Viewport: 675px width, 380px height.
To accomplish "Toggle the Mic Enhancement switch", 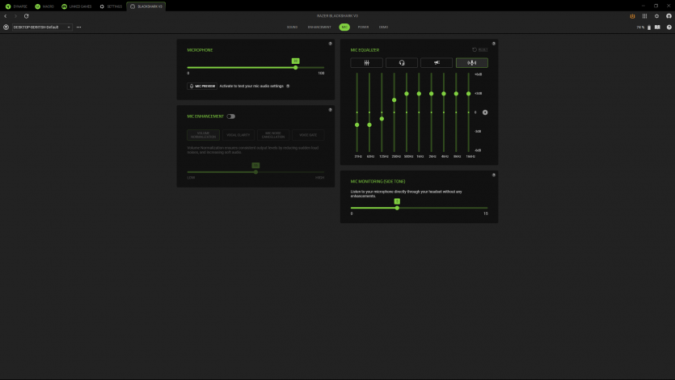I will tap(231, 116).
